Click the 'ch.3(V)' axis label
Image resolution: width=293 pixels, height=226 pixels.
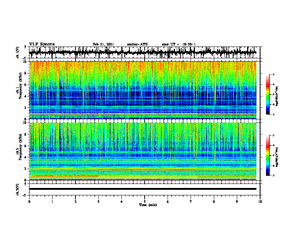pos(18,189)
